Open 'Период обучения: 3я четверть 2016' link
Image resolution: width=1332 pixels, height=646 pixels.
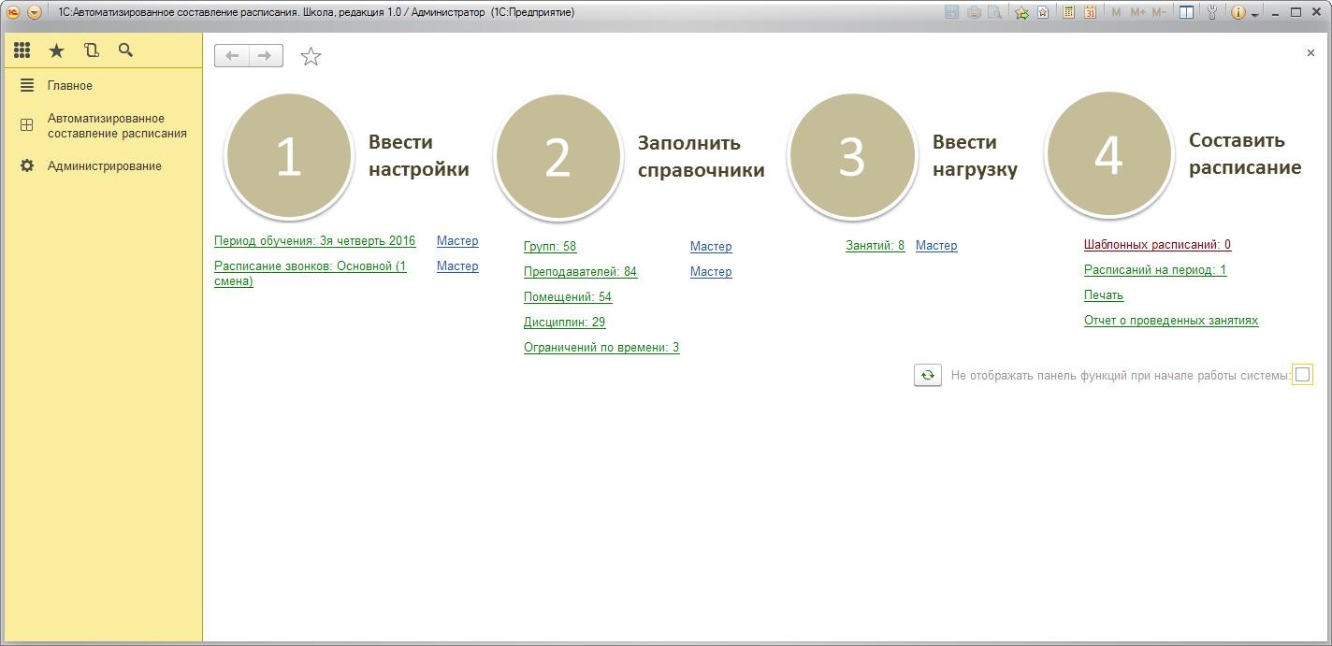point(314,241)
